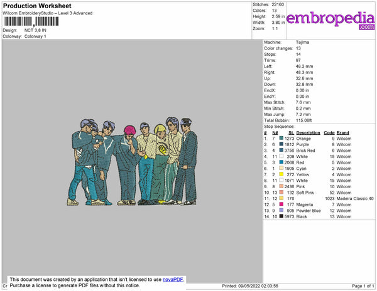The image size is (377, 291).
Task: Click the trims value '97'
Action: click(x=298, y=60)
